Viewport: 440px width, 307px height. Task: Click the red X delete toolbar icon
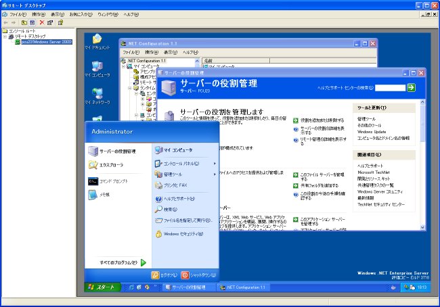click(42, 22)
